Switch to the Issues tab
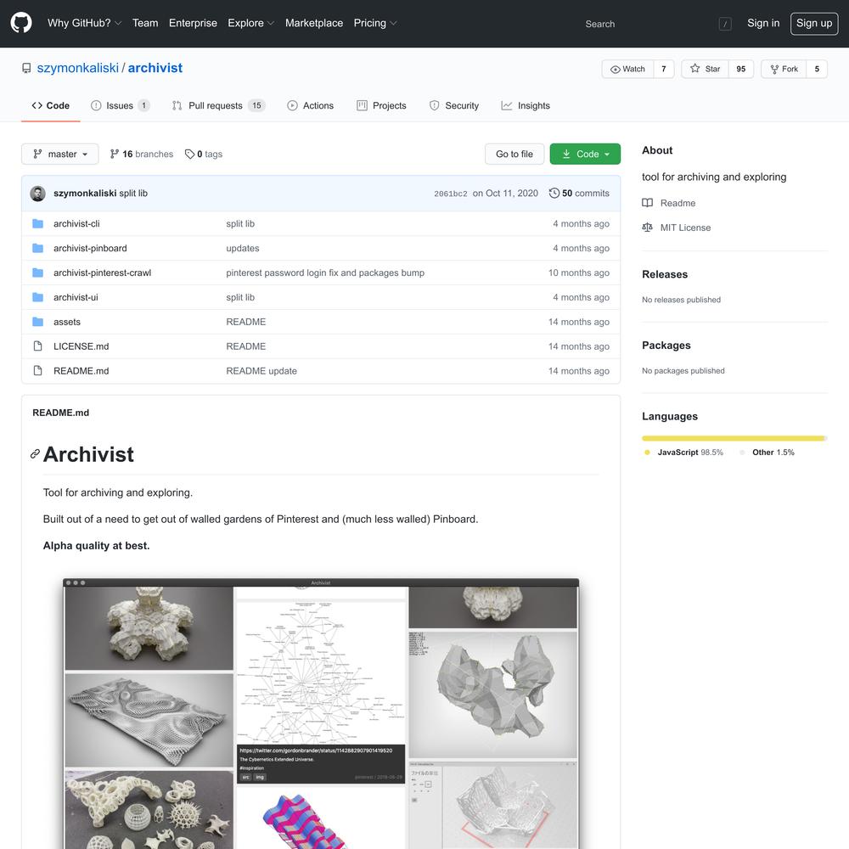Screen dimensions: 849x849 [x=120, y=105]
